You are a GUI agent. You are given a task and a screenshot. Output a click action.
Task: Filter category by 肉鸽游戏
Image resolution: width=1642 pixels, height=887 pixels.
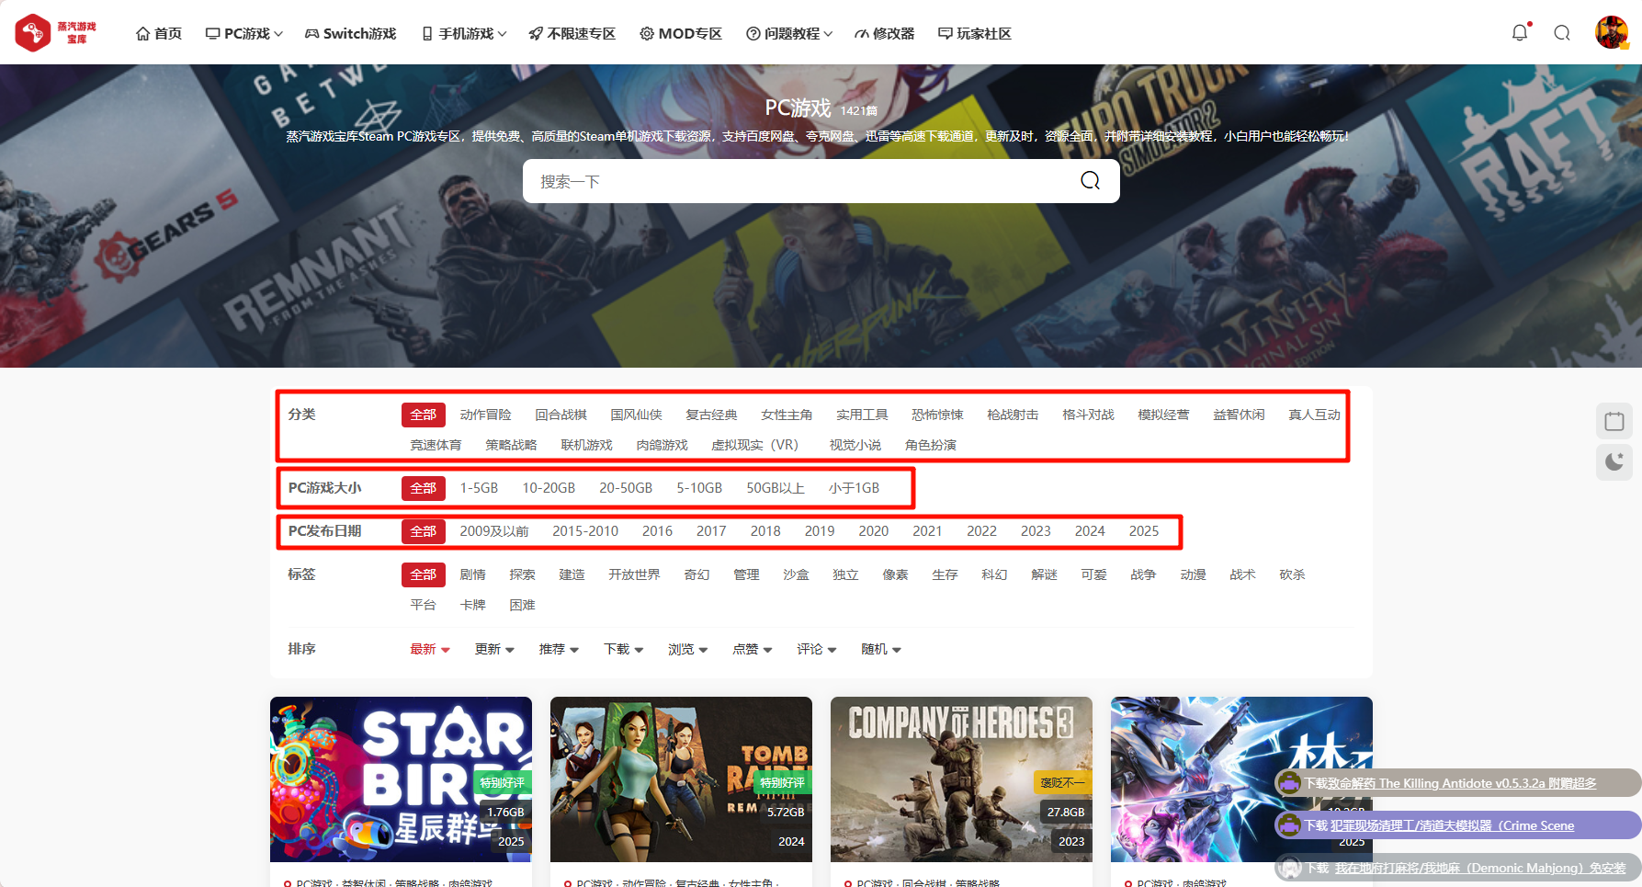662,445
